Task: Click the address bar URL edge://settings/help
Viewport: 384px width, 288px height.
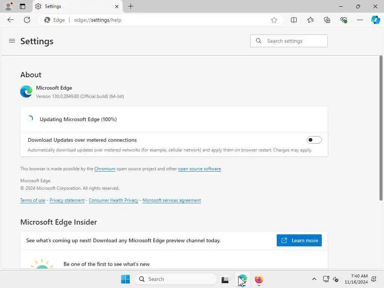Action: point(98,20)
